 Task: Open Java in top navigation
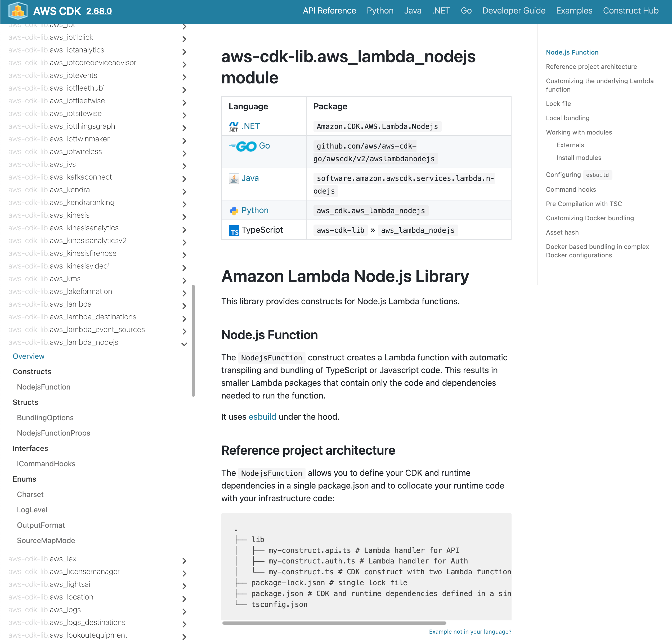tap(413, 11)
